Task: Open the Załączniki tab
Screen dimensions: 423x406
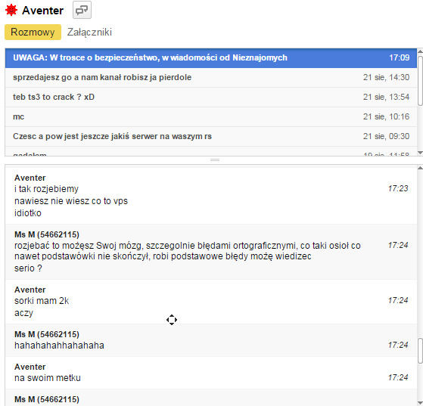Action: point(89,32)
